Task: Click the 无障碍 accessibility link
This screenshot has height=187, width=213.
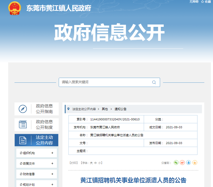Action: pyautogui.click(x=194, y=2)
